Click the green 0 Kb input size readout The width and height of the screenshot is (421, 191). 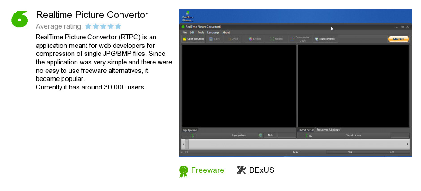point(193,136)
